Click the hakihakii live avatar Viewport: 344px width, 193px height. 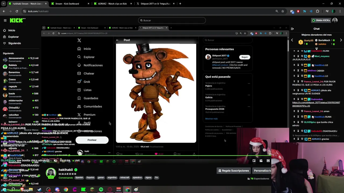[x=51, y=173]
